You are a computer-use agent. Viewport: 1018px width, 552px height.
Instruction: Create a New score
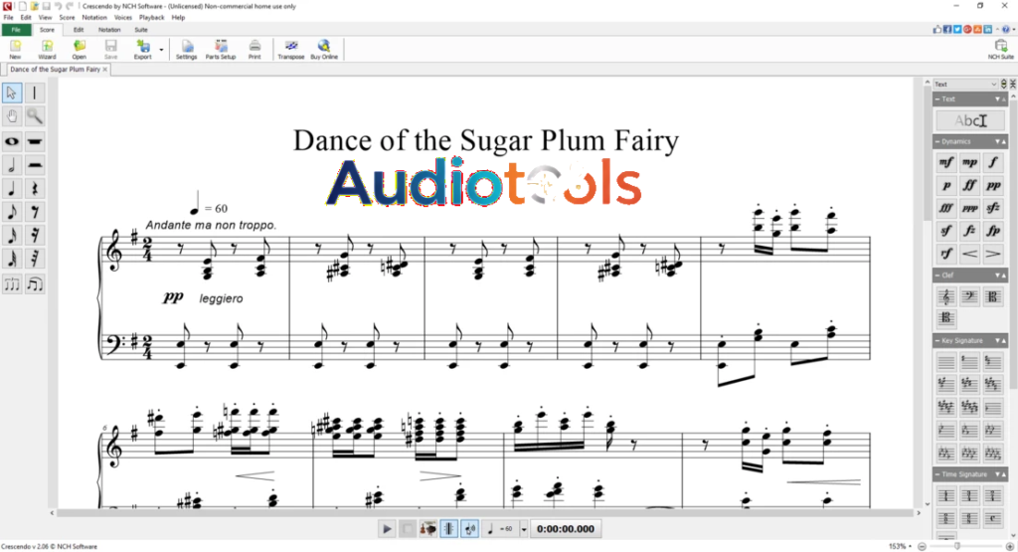pyautogui.click(x=15, y=50)
